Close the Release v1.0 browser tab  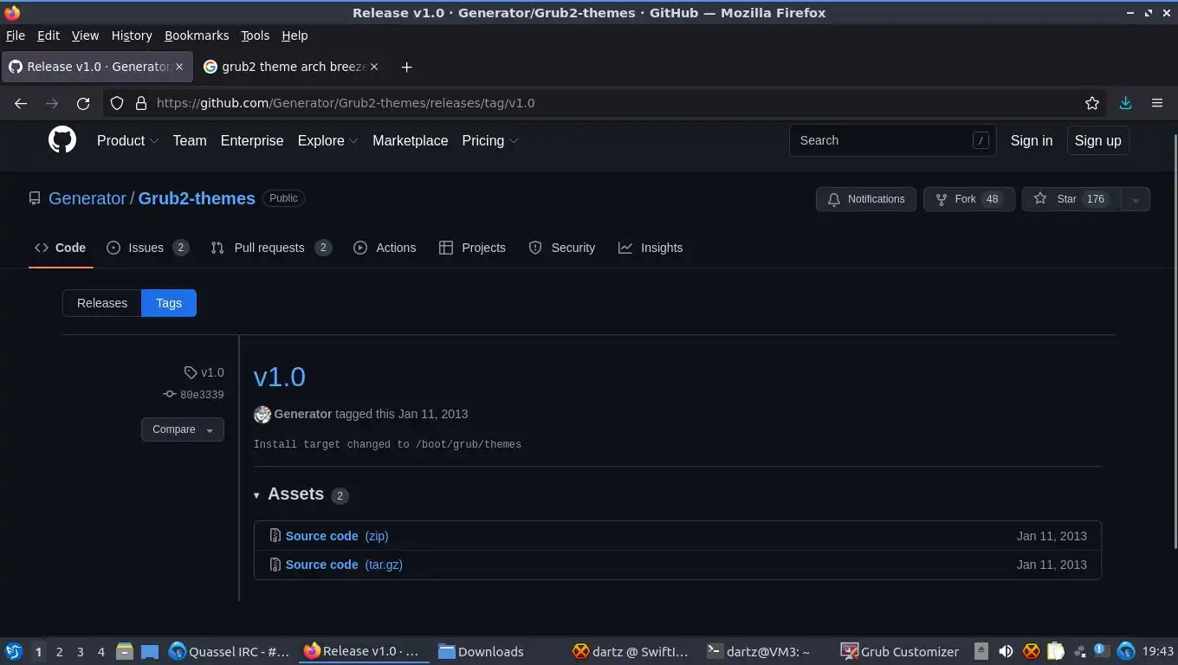pos(179,67)
